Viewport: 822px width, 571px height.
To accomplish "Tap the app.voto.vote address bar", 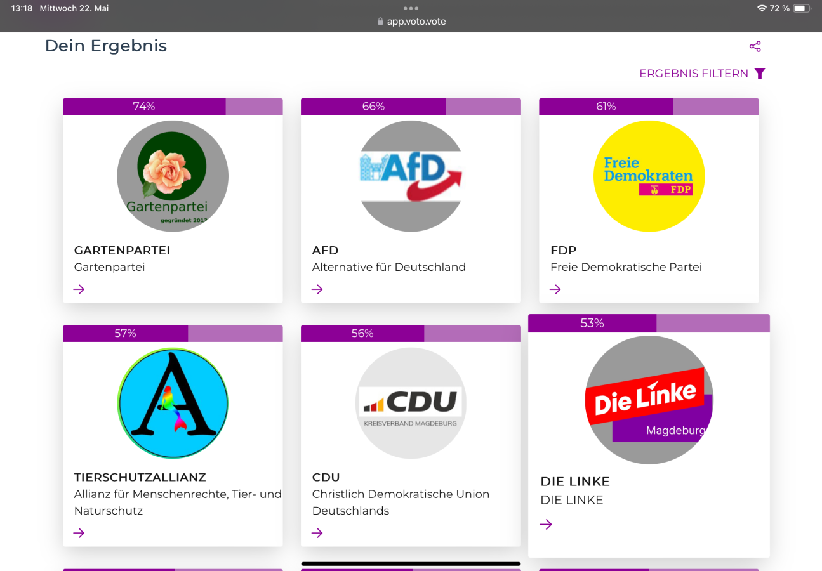I will [411, 22].
